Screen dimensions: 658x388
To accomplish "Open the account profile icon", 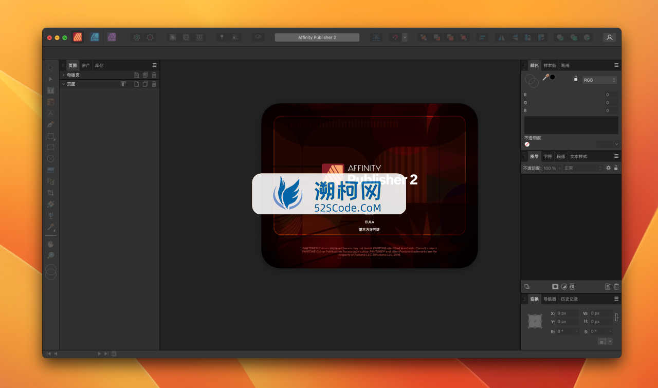I will click(x=609, y=37).
